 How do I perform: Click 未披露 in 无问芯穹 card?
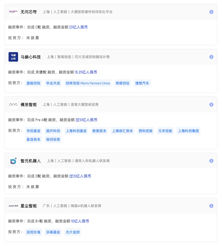point(33,38)
